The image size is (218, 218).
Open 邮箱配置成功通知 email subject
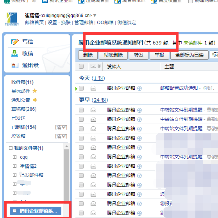pyautogui.click(x=179, y=88)
